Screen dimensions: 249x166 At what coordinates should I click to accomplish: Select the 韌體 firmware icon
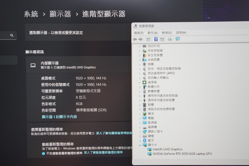coord(144,105)
